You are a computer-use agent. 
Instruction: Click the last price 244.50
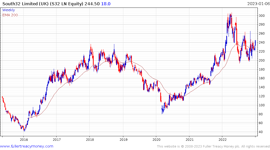[x=92, y=4]
